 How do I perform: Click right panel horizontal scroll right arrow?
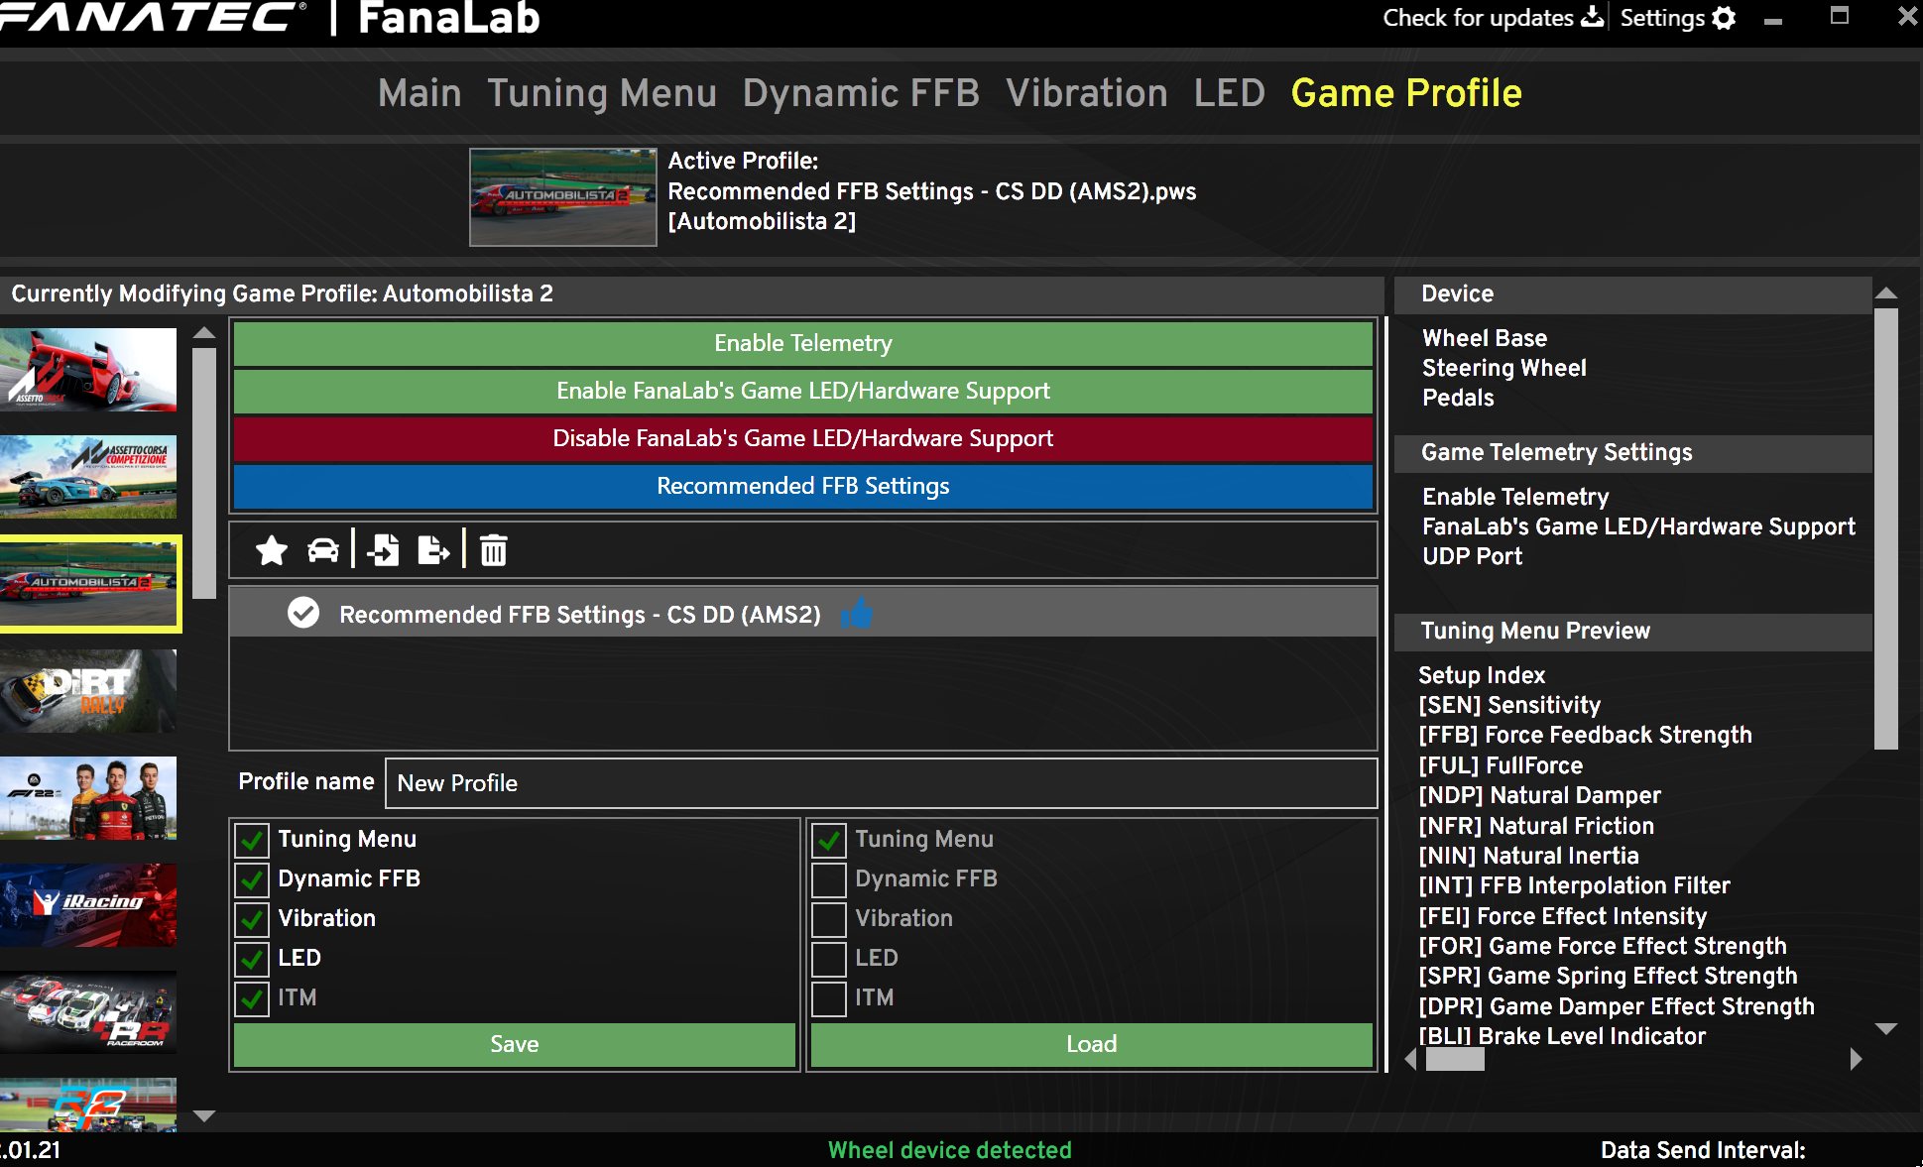click(x=1857, y=1059)
